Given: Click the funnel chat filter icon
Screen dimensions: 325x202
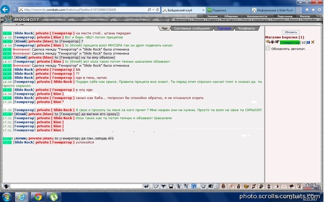Looking at the screenshot, I should click(x=164, y=186).
